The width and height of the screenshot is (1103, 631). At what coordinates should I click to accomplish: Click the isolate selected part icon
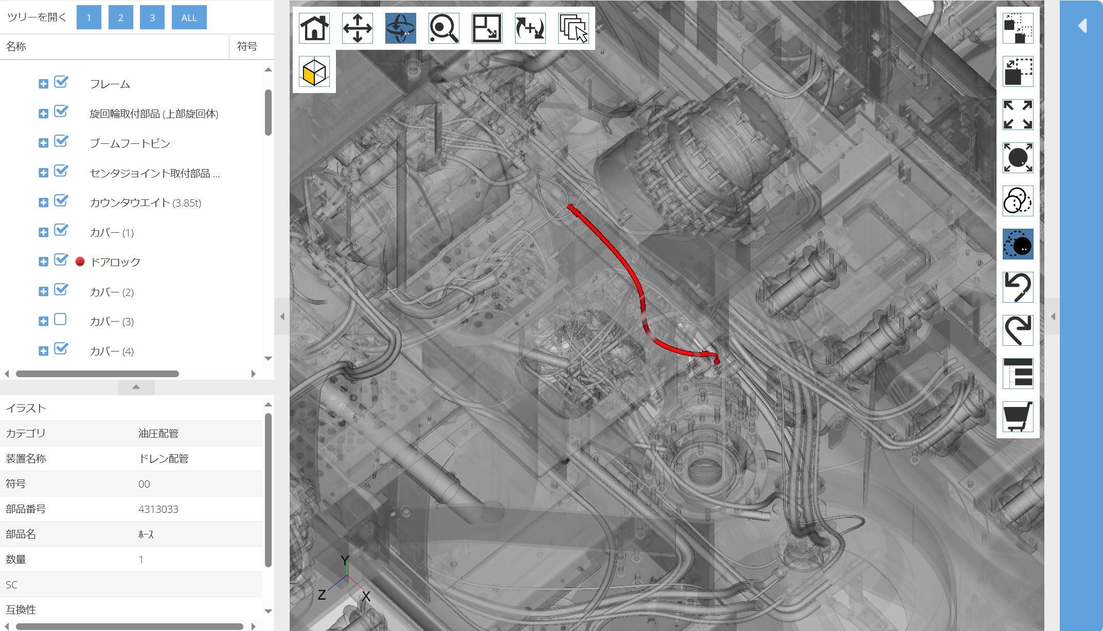[x=1018, y=71]
